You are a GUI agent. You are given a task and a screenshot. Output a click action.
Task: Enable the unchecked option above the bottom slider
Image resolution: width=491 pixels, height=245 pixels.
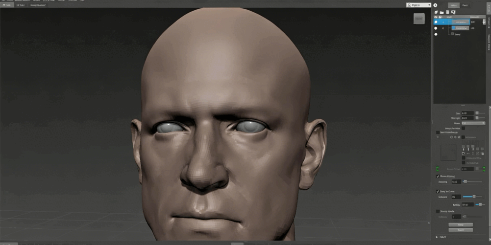pyautogui.click(x=438, y=211)
